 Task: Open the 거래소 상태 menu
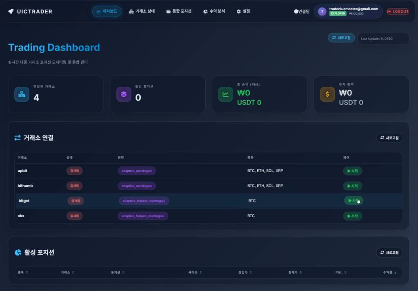142,11
